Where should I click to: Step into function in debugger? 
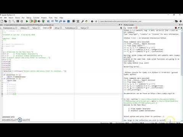pos(56,21)
